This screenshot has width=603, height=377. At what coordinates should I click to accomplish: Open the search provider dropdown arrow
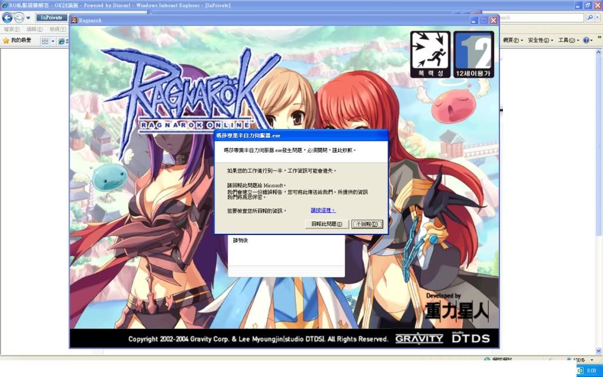(597, 18)
